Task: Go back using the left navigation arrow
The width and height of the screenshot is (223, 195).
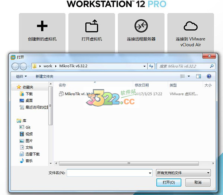Action: (x=15, y=66)
